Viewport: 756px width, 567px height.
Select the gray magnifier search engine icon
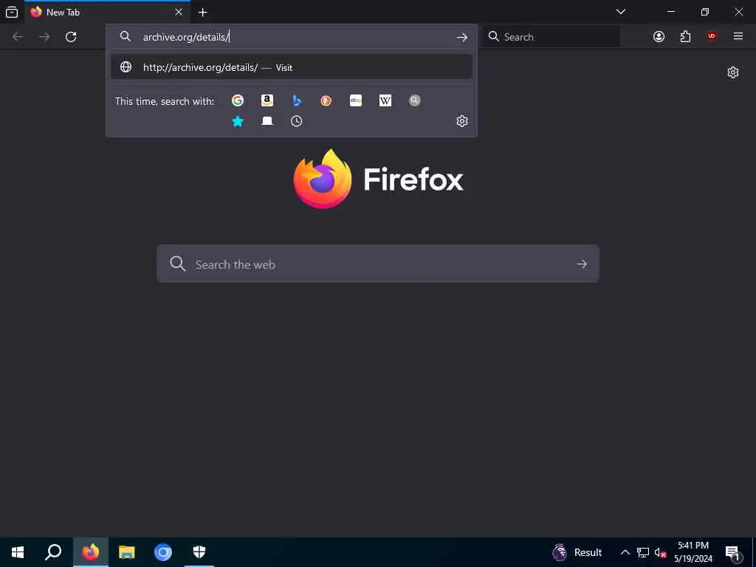click(415, 100)
